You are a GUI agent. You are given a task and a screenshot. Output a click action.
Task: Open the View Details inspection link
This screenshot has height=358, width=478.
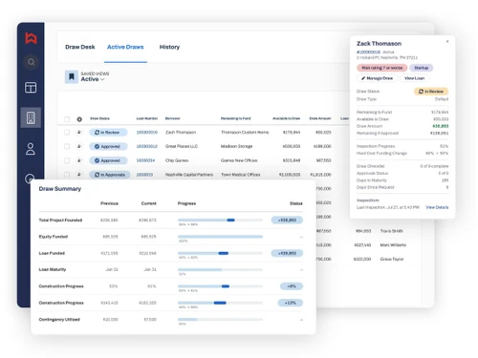click(x=437, y=207)
